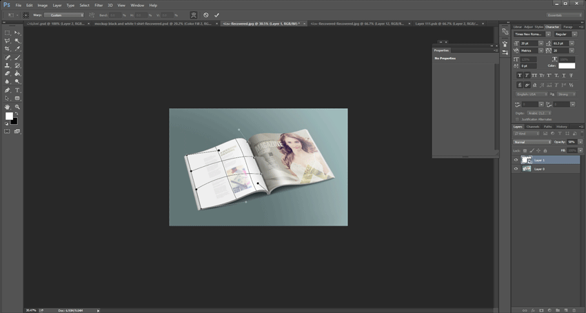Image resolution: width=586 pixels, height=313 pixels.
Task: Commit the warp transform
Action: (216, 15)
